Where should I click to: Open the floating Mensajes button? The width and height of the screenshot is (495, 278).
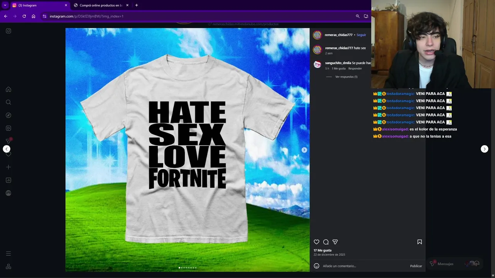455,264
